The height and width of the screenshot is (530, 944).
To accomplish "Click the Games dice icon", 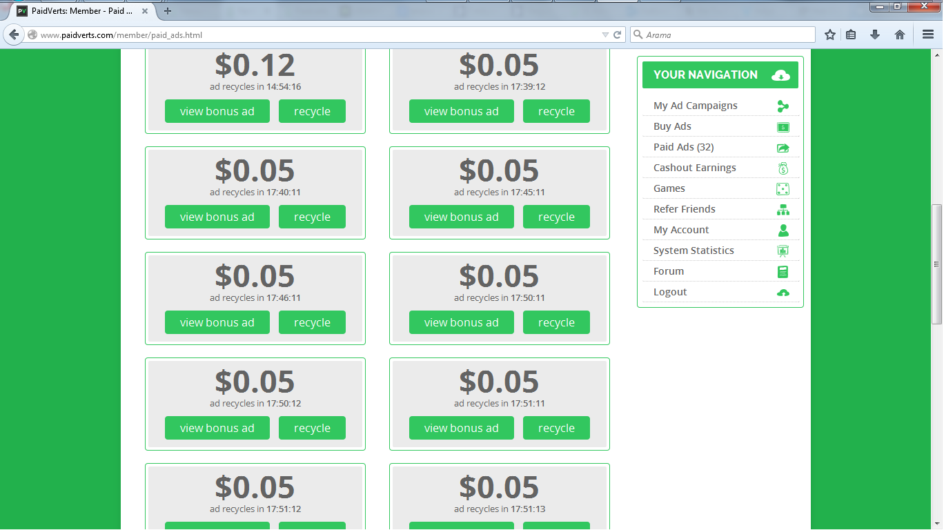I will click(783, 189).
